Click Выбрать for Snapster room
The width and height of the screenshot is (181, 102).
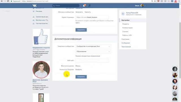click(79, 70)
